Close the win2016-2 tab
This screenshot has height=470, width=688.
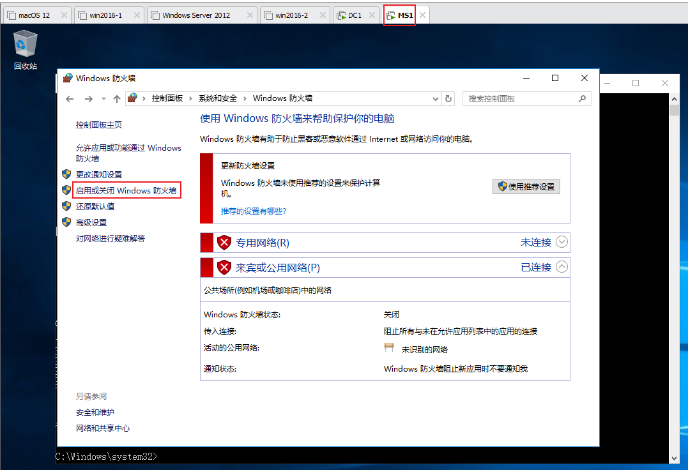[x=323, y=15]
